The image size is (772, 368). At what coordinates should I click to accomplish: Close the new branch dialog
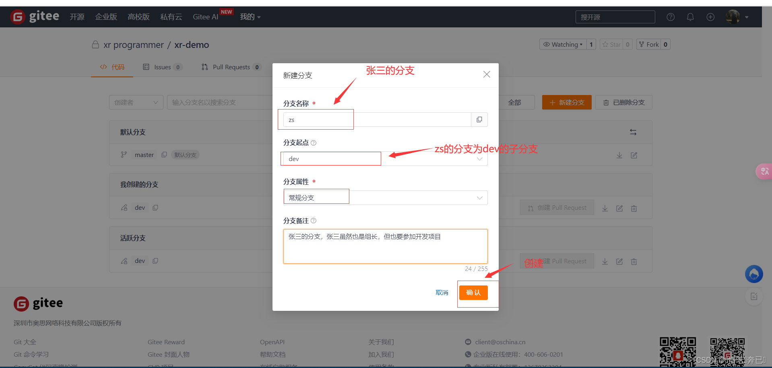487,74
